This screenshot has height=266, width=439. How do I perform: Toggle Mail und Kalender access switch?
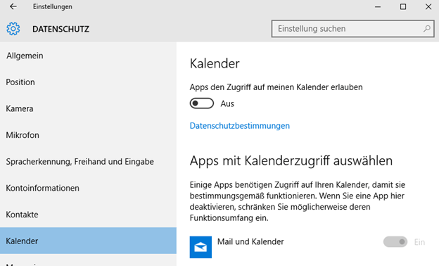click(x=395, y=241)
